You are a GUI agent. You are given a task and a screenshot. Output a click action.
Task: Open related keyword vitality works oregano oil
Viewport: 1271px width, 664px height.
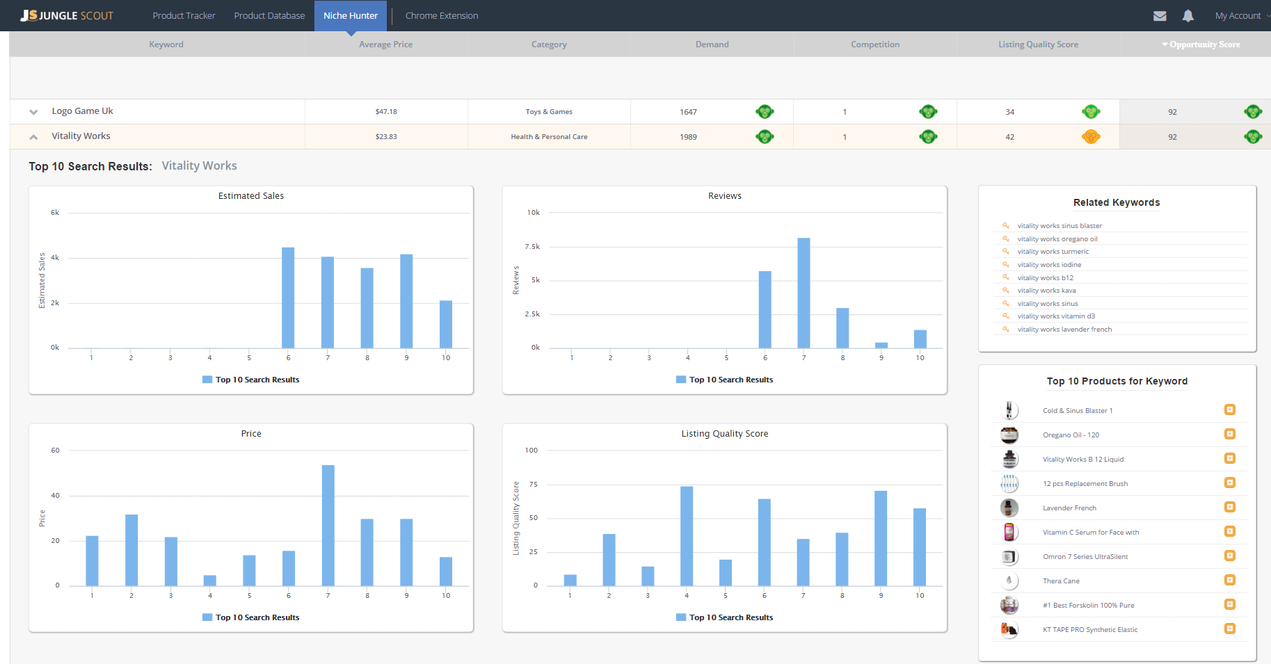pyautogui.click(x=1057, y=238)
